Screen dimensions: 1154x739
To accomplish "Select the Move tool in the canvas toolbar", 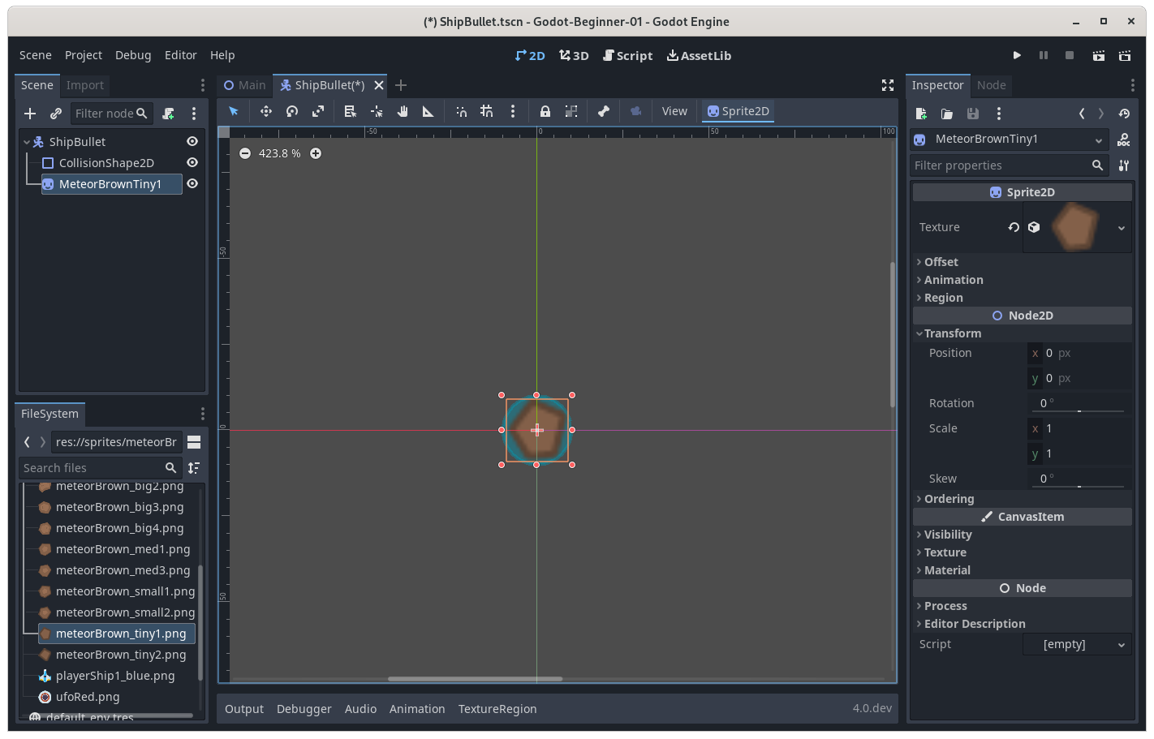I will click(265, 111).
